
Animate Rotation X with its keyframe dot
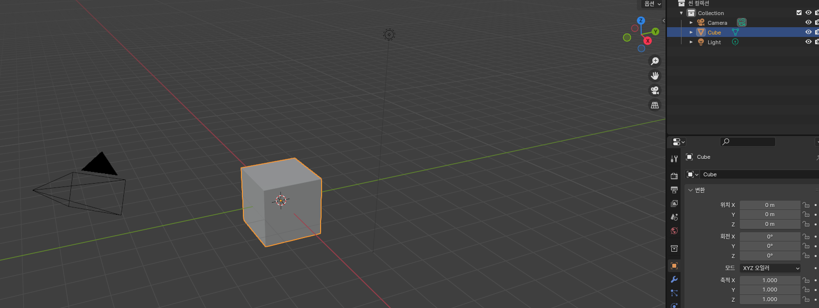(x=816, y=237)
